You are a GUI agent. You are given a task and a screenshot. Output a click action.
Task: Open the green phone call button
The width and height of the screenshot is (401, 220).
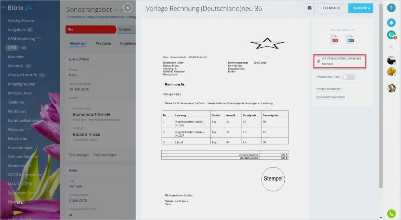click(x=391, y=213)
